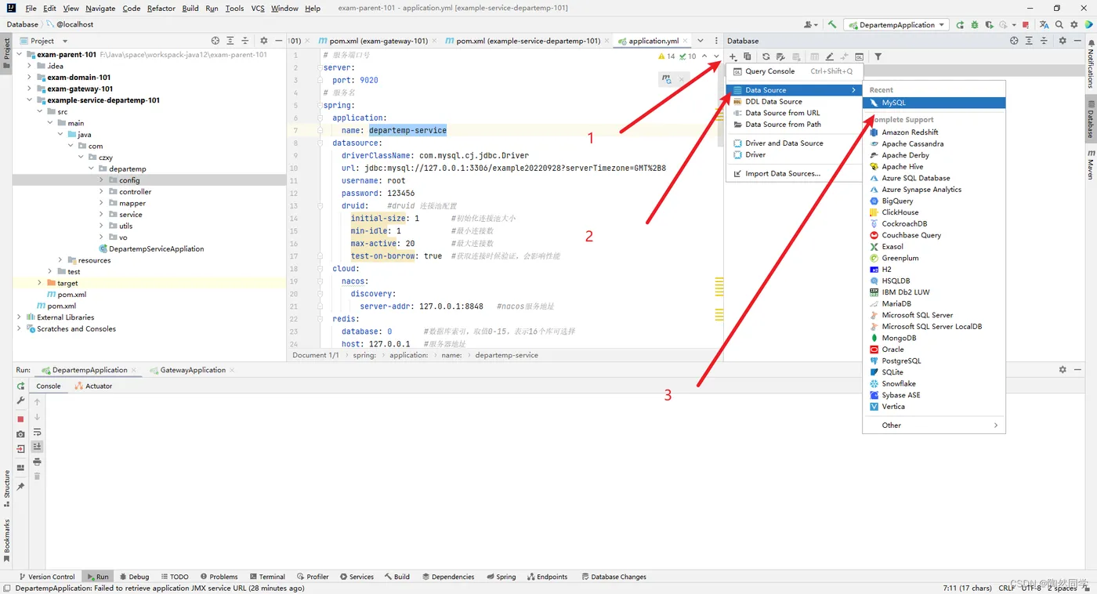Screen dimensions: 1097x594
Task: Click the print icon in Run console
Action: coord(37,462)
